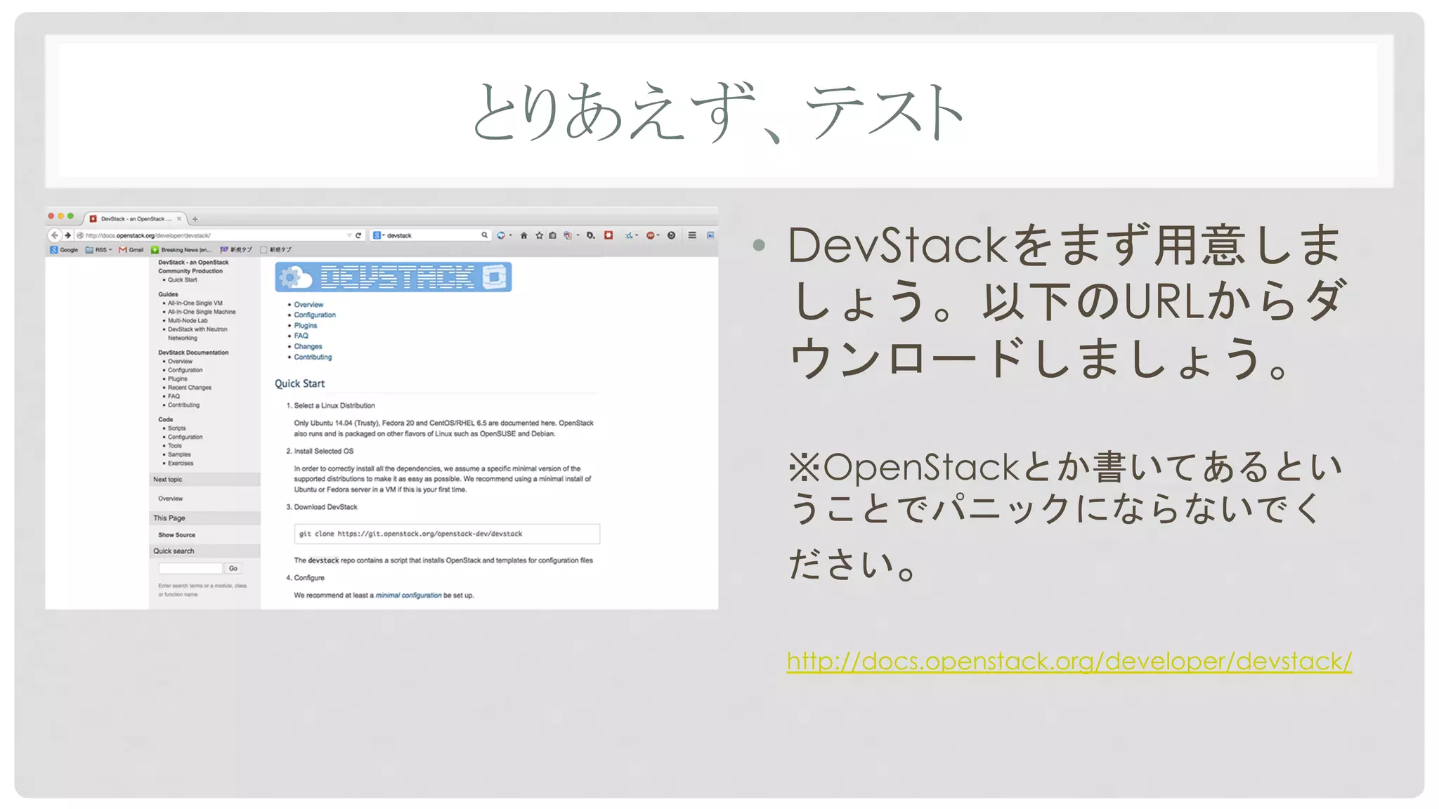Open the first 新規タブ bookmark
1439x809 pixels.
click(235, 249)
